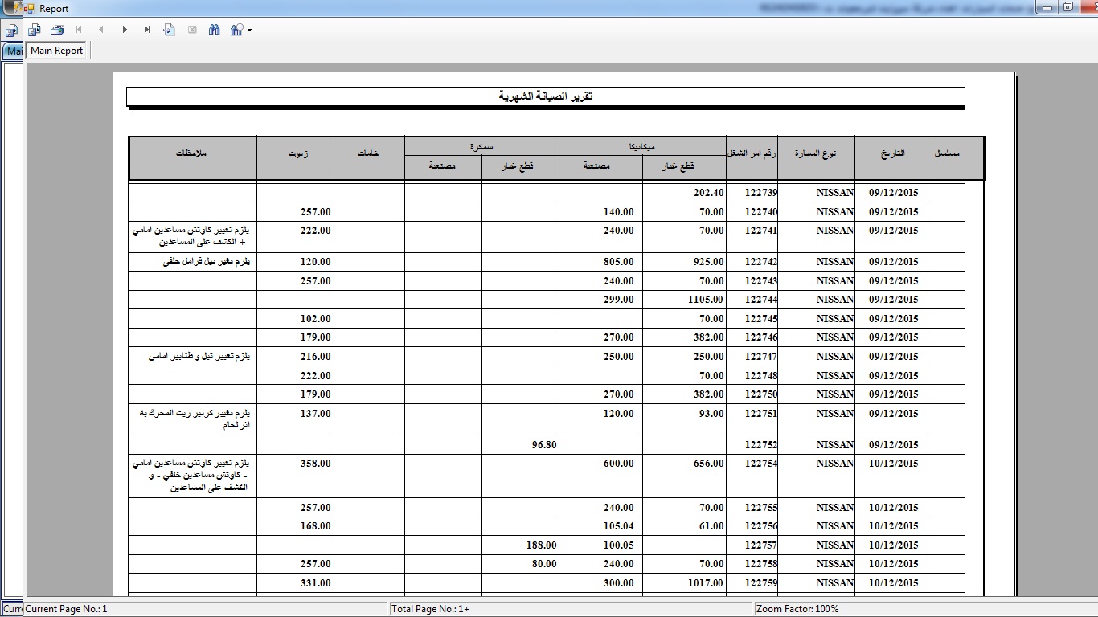Switch to the Main Report tab

click(x=57, y=51)
